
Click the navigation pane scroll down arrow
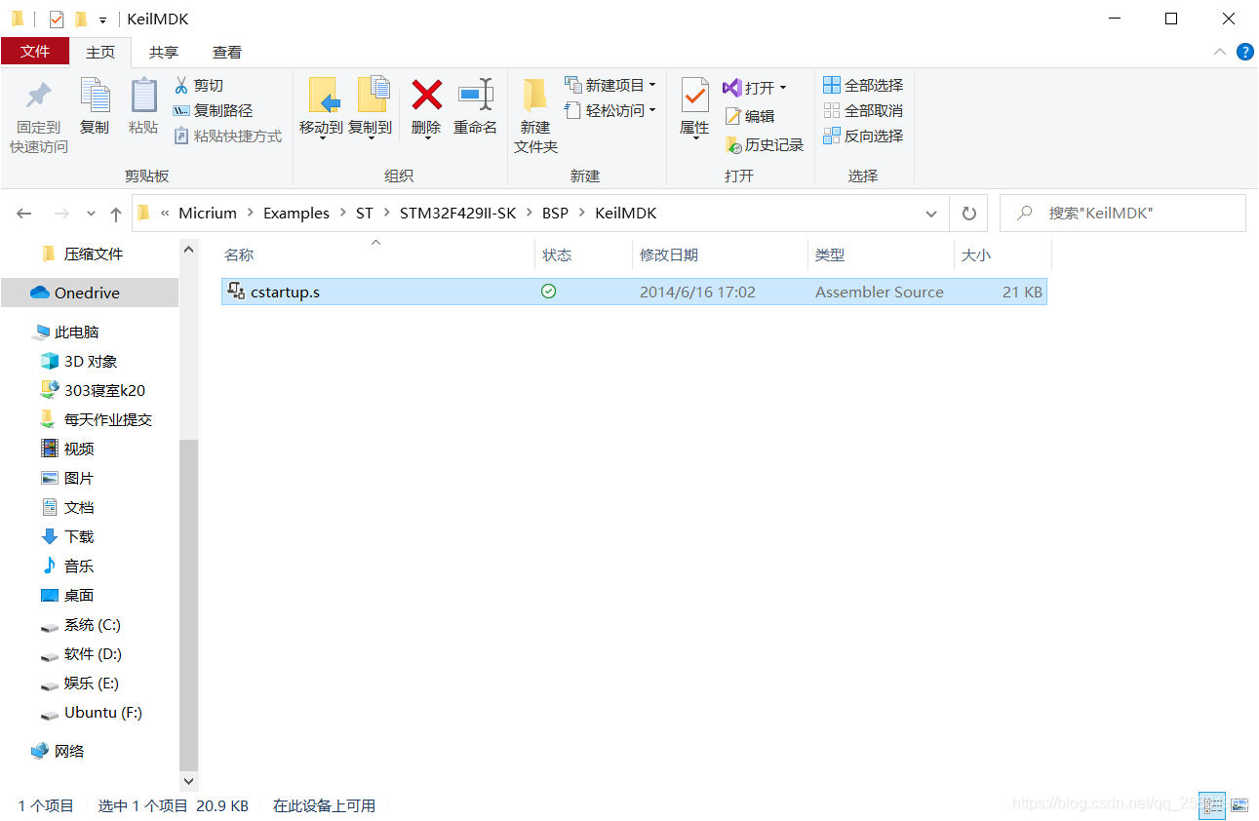189,781
